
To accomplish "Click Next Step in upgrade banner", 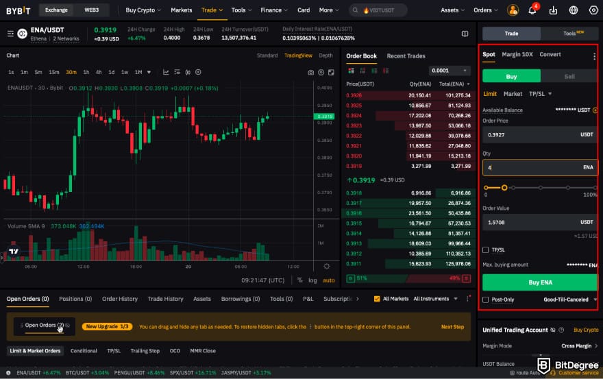I will (x=452, y=327).
